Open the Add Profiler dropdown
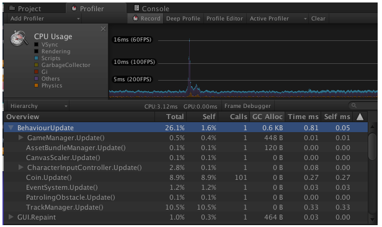This screenshot has height=227, width=382. 45,19
